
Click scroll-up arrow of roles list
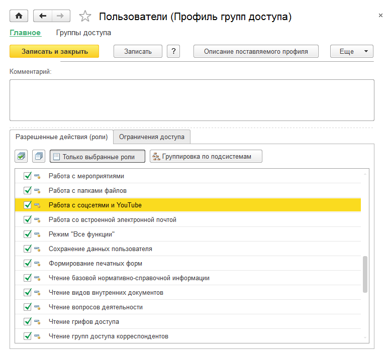(365, 174)
